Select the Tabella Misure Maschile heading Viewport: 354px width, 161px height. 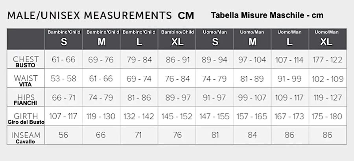[x=267, y=16]
